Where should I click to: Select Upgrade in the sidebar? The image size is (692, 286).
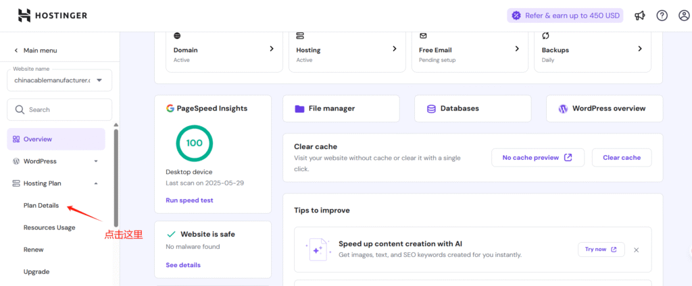[36, 271]
